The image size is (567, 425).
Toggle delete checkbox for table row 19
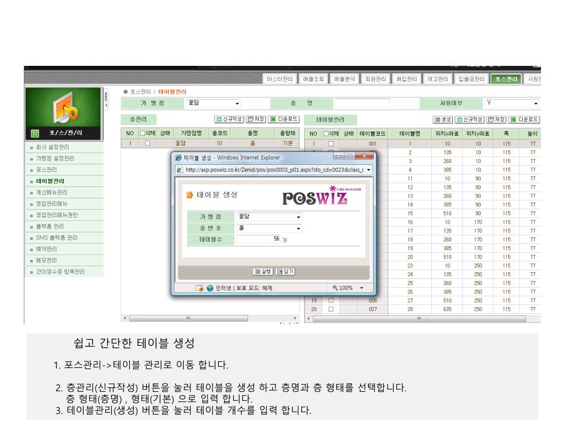[x=331, y=300]
